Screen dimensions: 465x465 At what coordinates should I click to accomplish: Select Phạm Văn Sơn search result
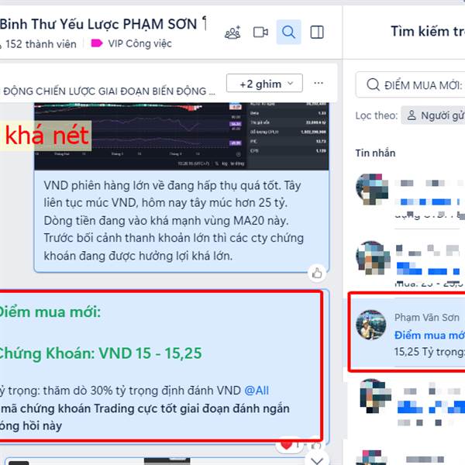click(407, 332)
